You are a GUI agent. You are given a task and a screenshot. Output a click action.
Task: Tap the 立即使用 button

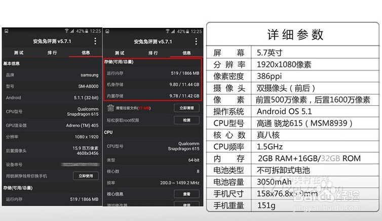86,176
